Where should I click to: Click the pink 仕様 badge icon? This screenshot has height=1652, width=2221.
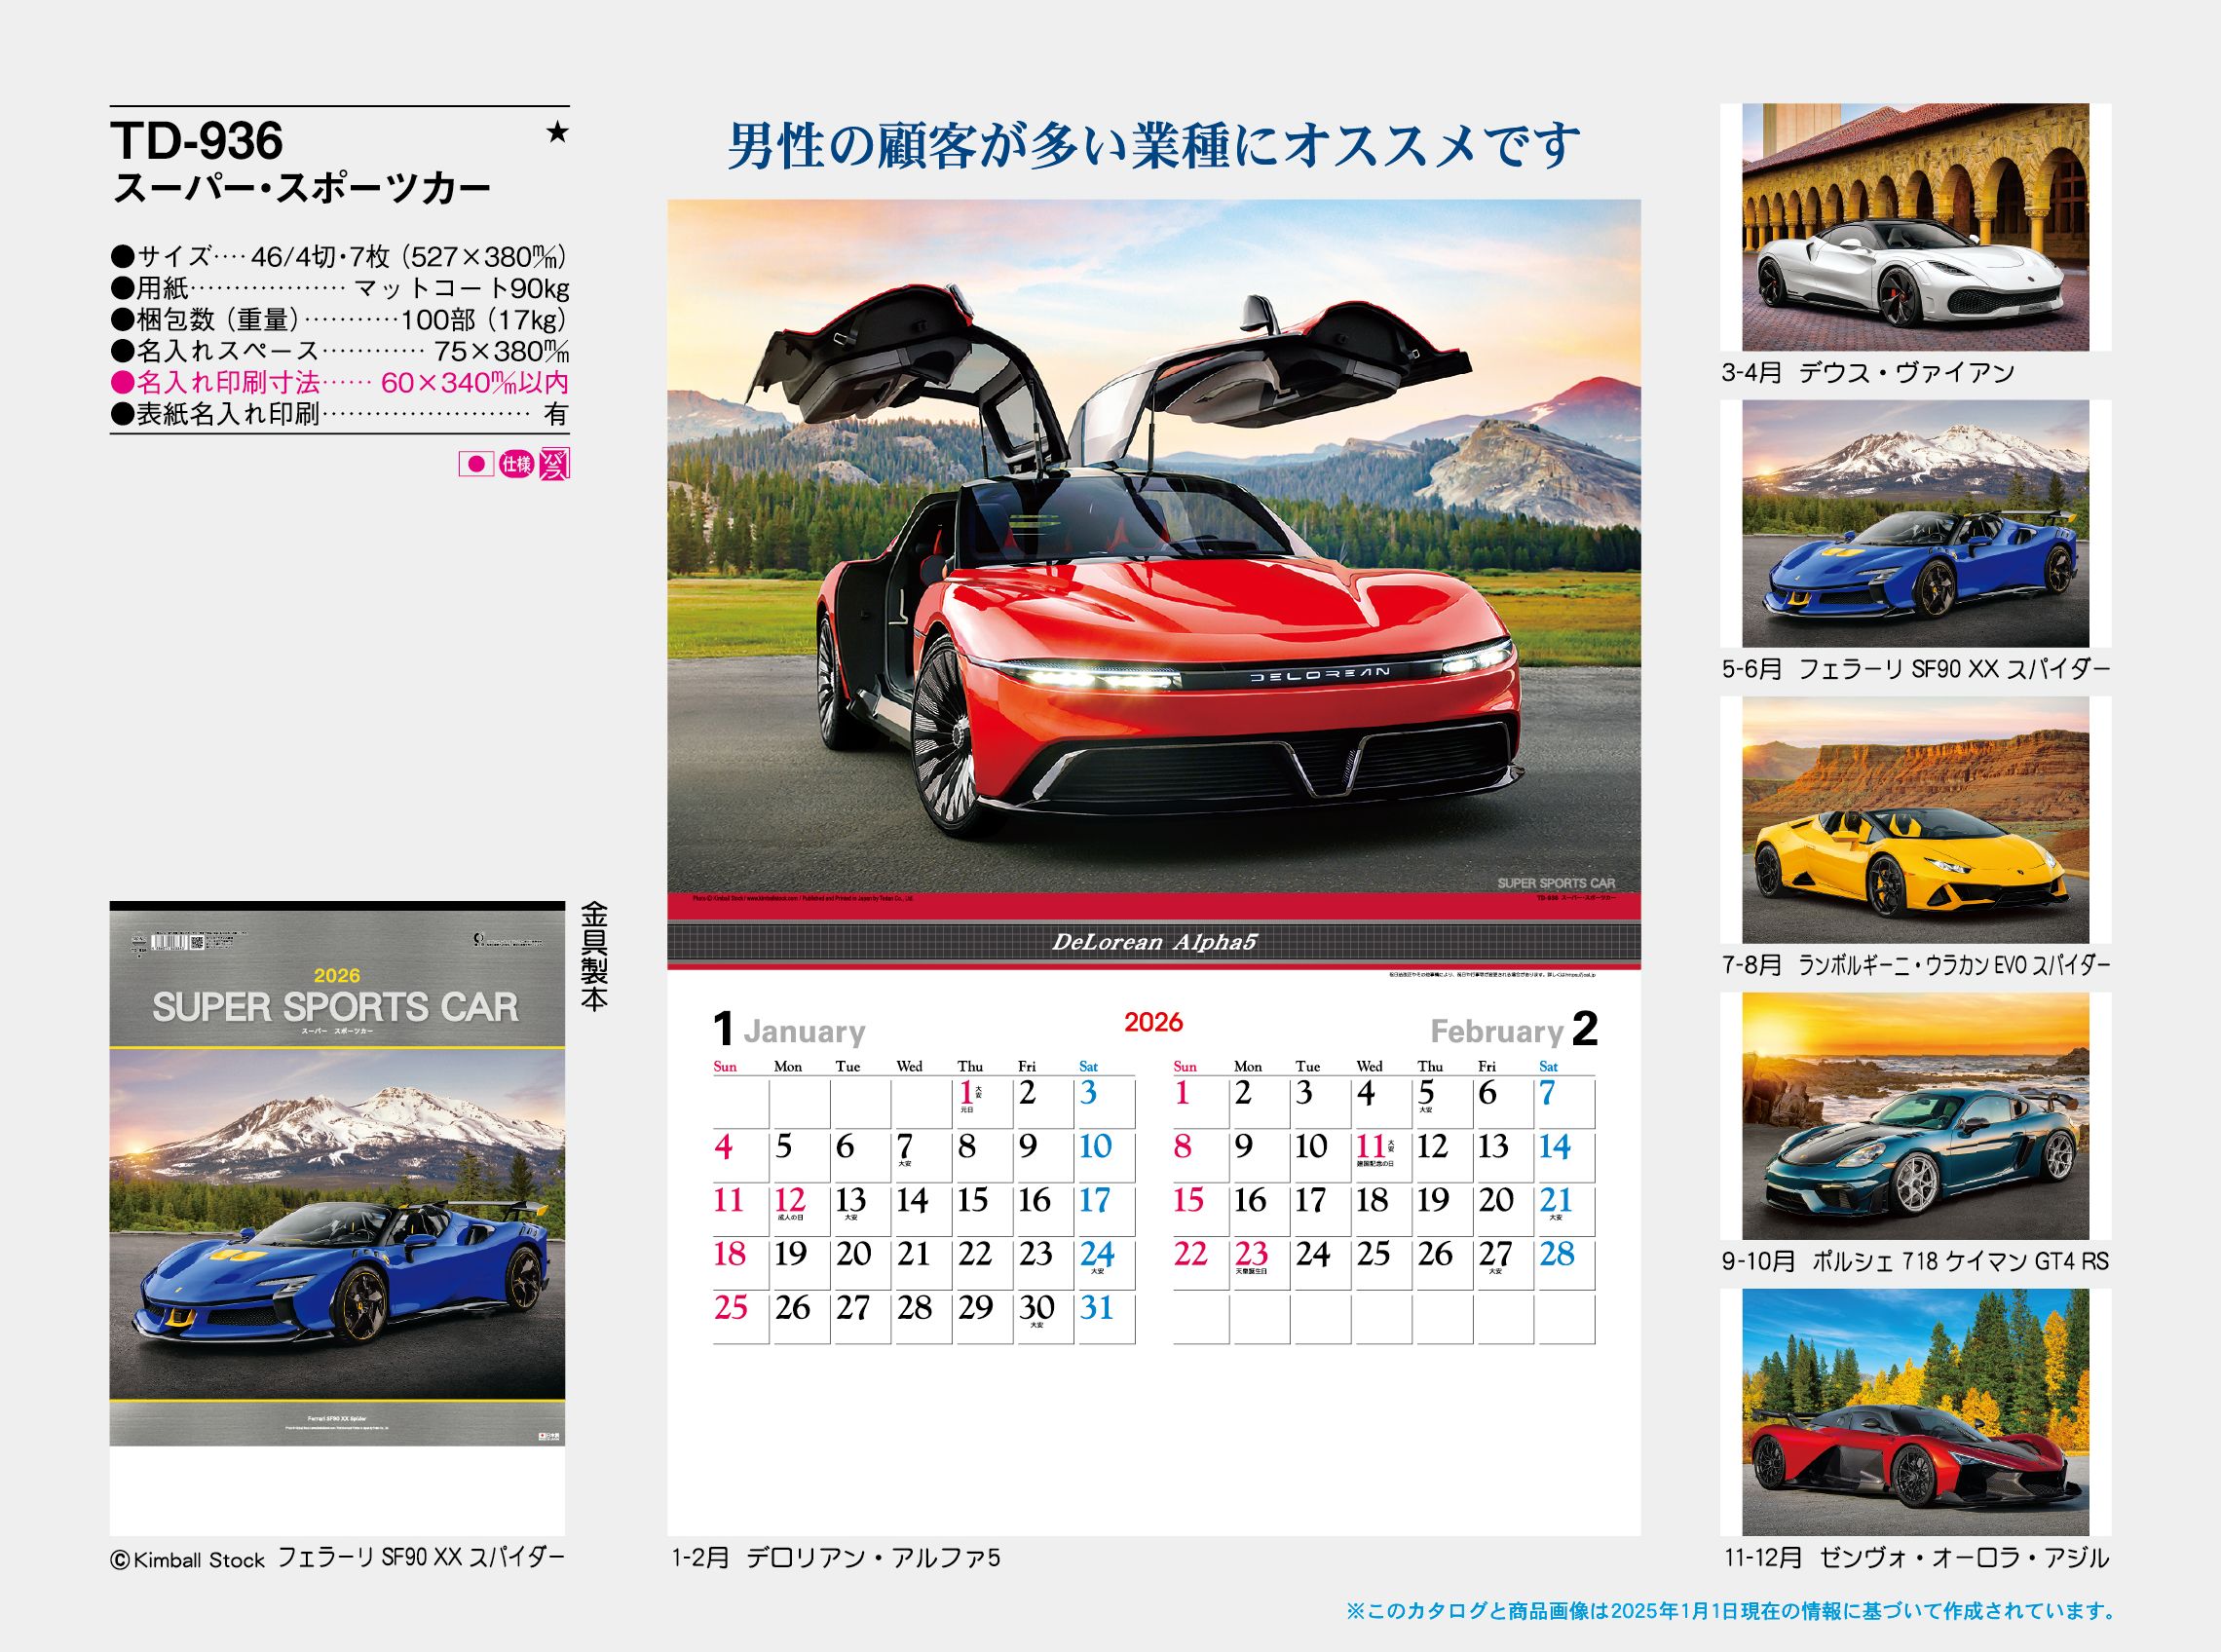(x=516, y=464)
